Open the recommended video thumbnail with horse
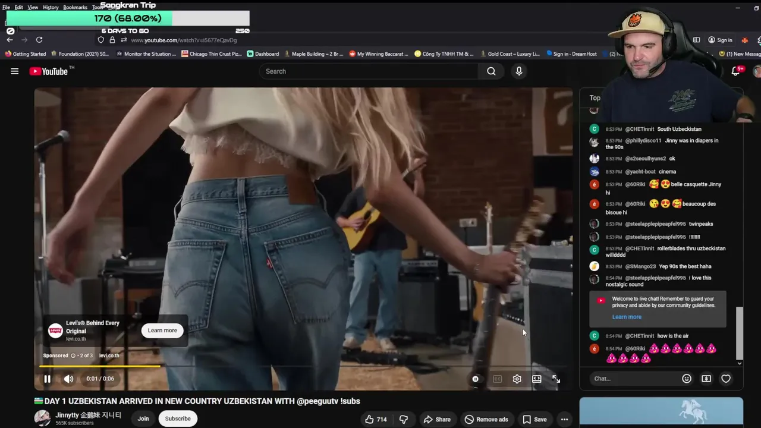Screen dimensions: 761x428 tap(661, 412)
